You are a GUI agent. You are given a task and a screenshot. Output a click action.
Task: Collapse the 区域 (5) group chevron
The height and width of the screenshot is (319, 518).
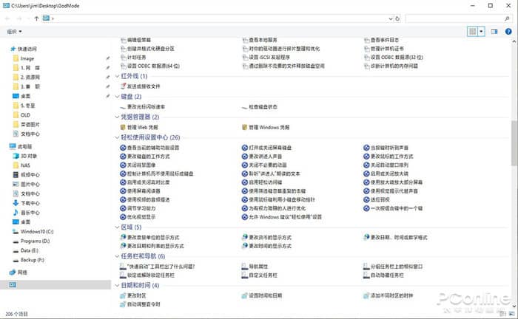117,227
